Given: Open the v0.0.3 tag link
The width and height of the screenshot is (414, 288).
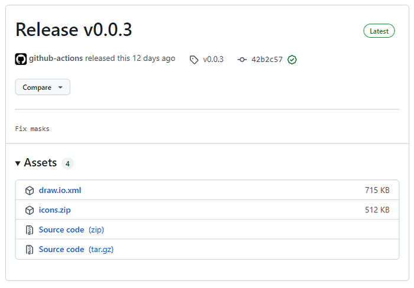Looking at the screenshot, I should pyautogui.click(x=213, y=60).
